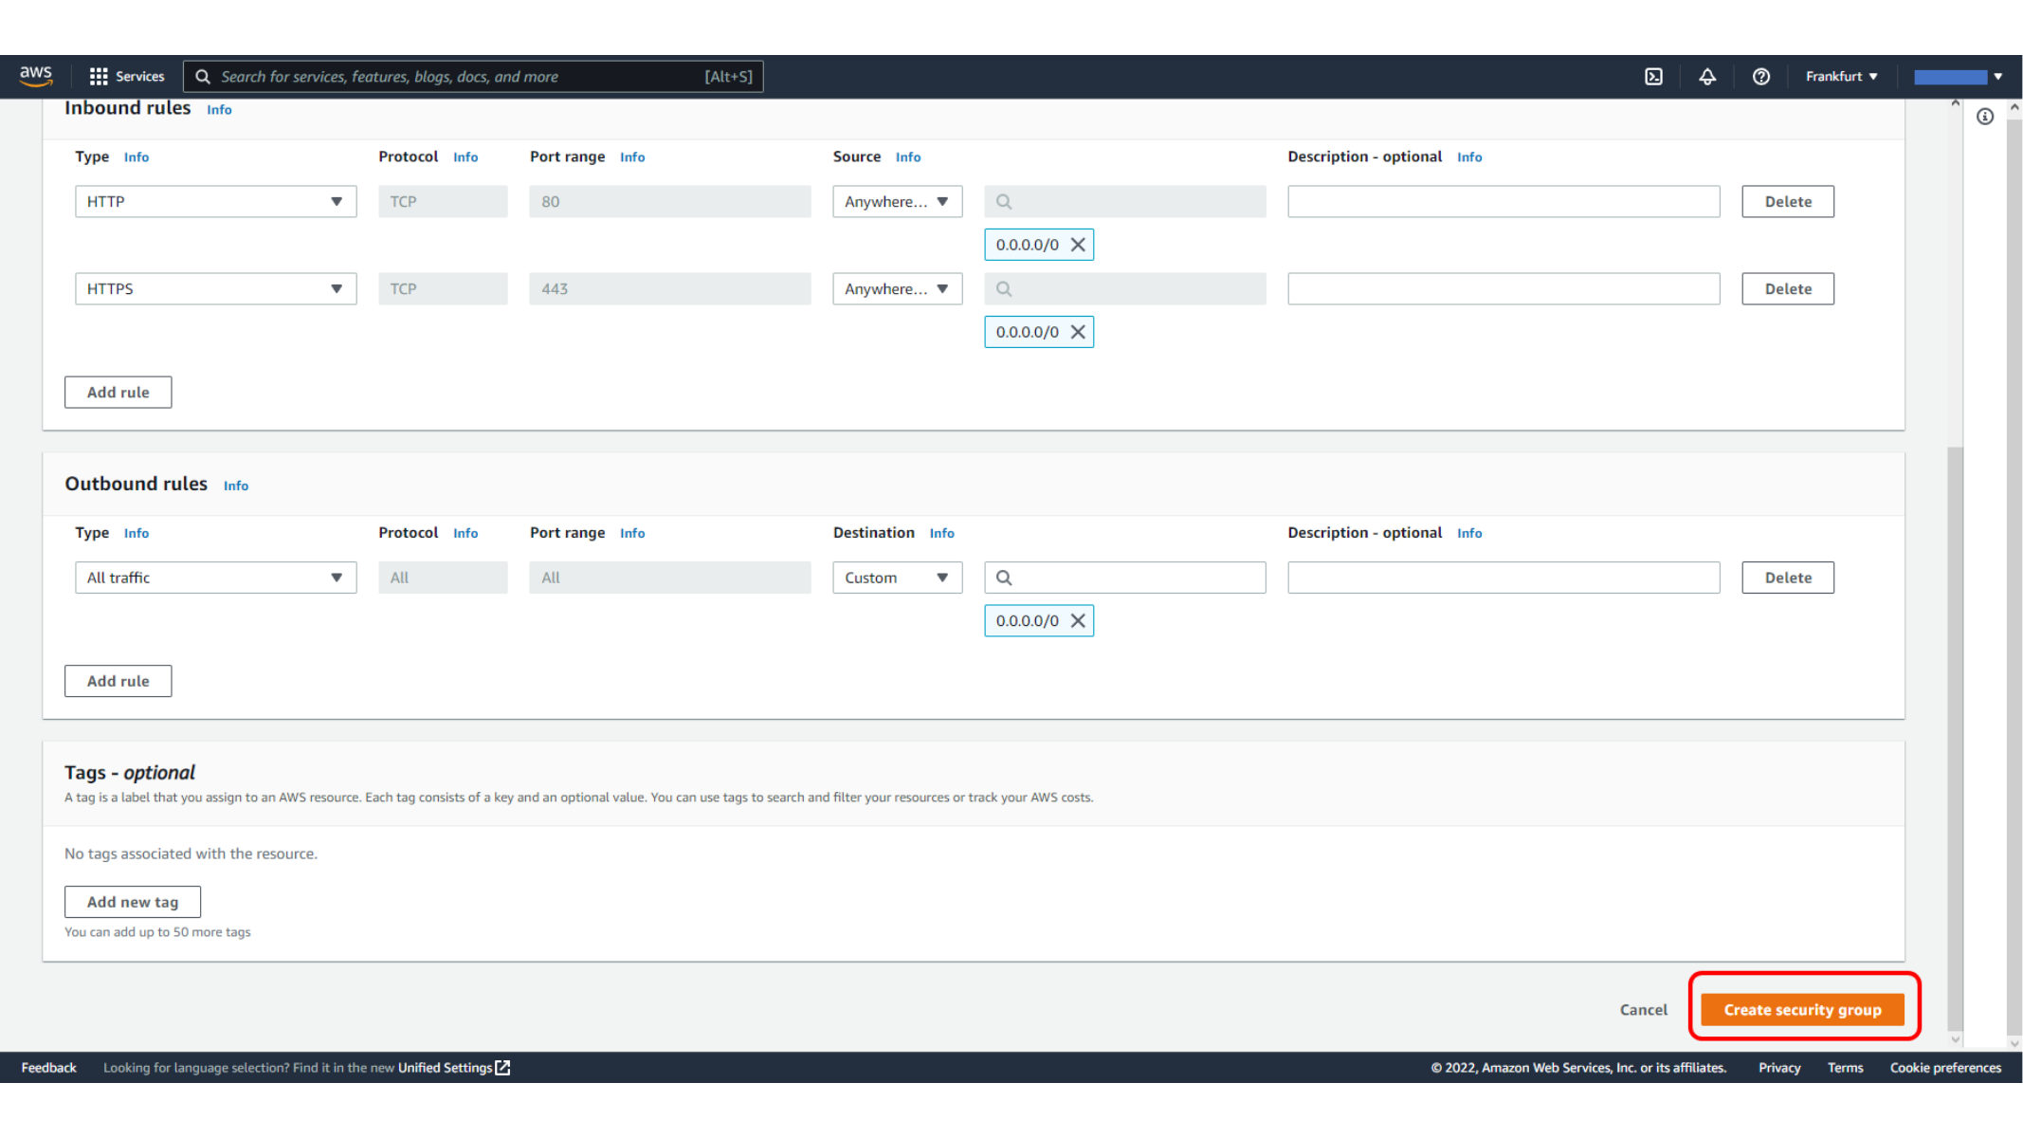The width and height of the screenshot is (2023, 1138).
Task: Open the help question mark menu
Action: [x=1760, y=77]
